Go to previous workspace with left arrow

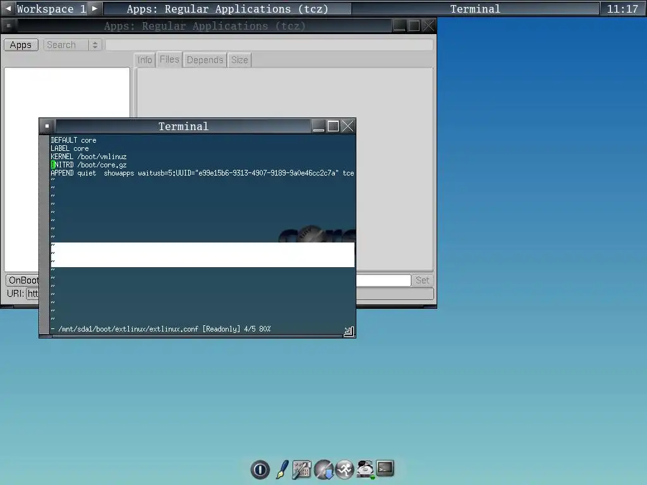click(8, 8)
